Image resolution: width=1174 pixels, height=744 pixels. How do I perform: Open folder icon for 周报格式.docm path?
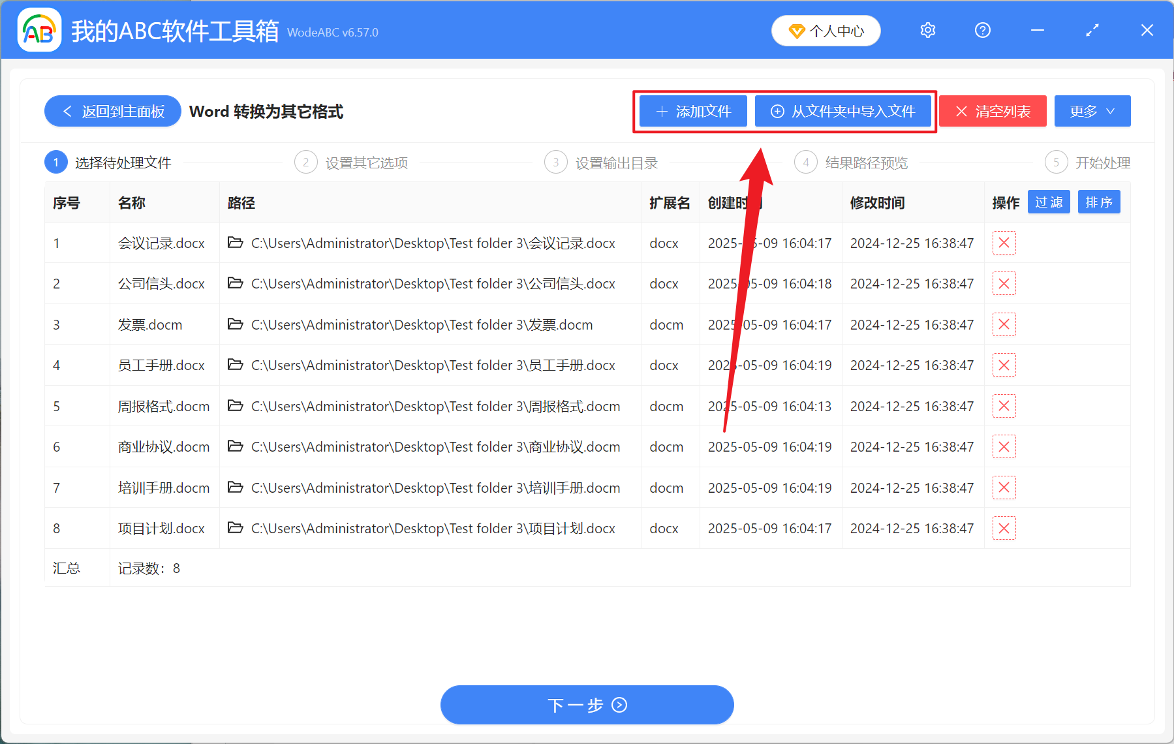coord(235,406)
